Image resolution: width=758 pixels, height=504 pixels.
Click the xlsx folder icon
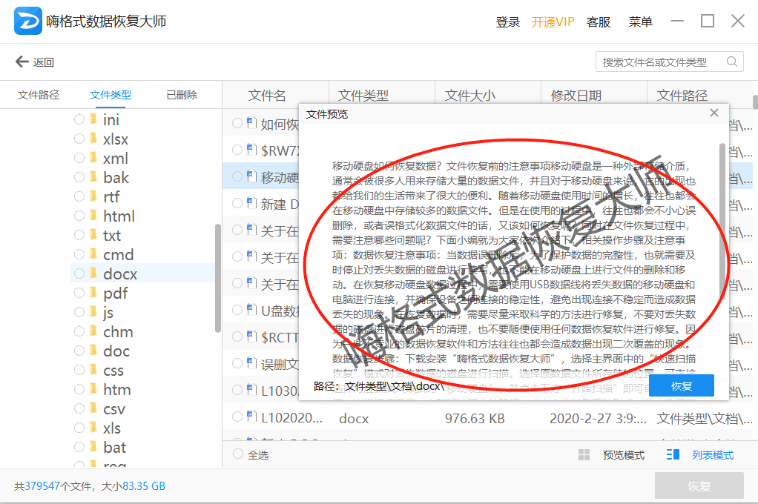point(93,138)
